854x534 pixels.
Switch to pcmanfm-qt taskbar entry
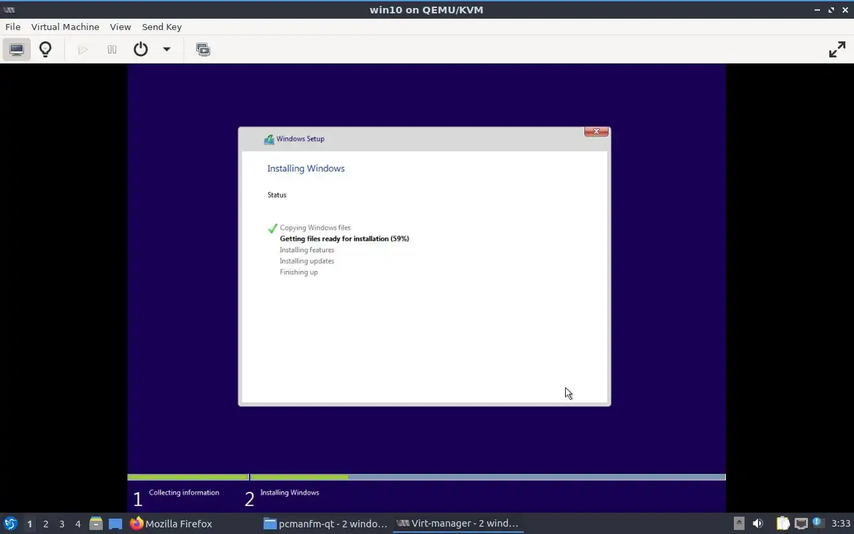(x=326, y=524)
